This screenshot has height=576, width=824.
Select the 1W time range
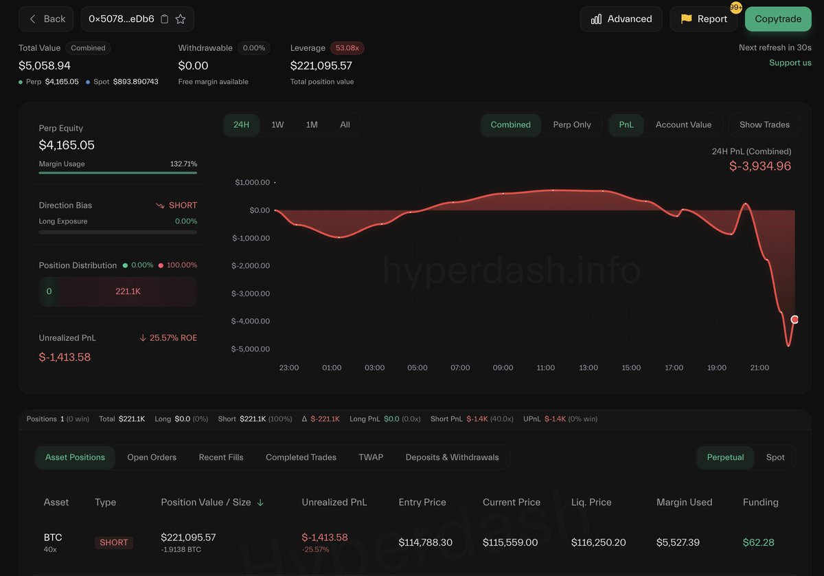pos(277,125)
